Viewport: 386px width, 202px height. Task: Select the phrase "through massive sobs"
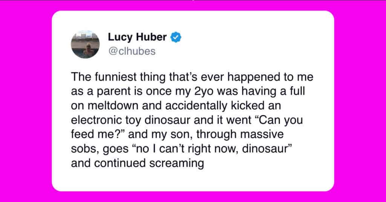click(x=177, y=141)
